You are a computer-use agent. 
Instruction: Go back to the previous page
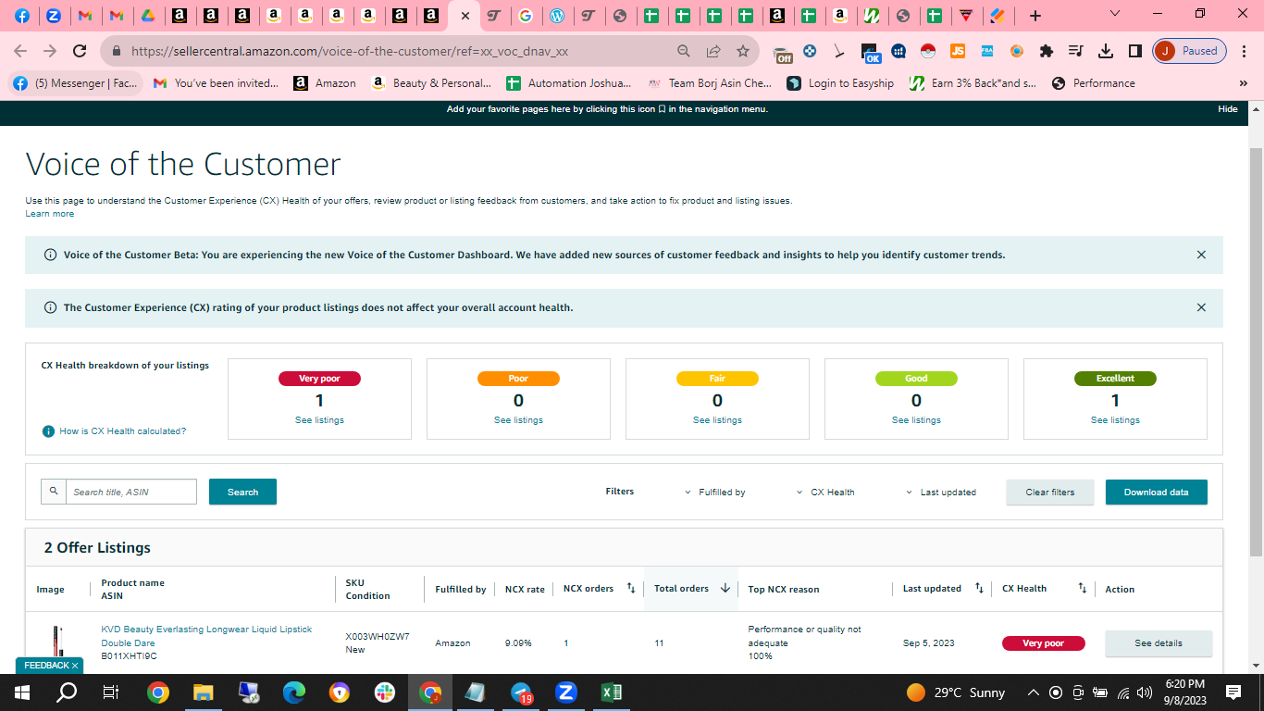coord(20,52)
